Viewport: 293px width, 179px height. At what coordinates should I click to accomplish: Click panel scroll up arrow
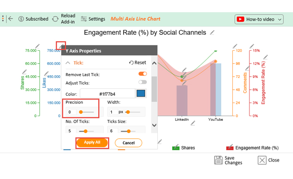coord(154,63)
